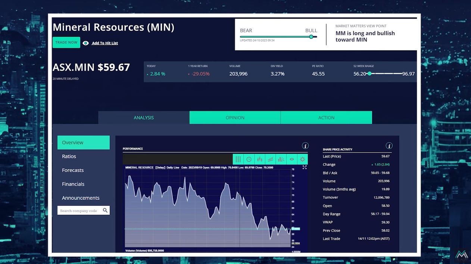Switch chart to candlestick style icon
Image resolution: width=471 pixels, height=264 pixels.
(x=260, y=159)
